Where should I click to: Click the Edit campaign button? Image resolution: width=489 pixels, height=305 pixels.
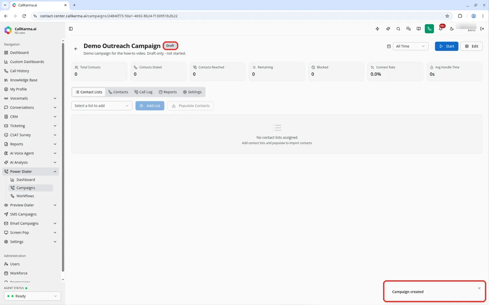[471, 46]
